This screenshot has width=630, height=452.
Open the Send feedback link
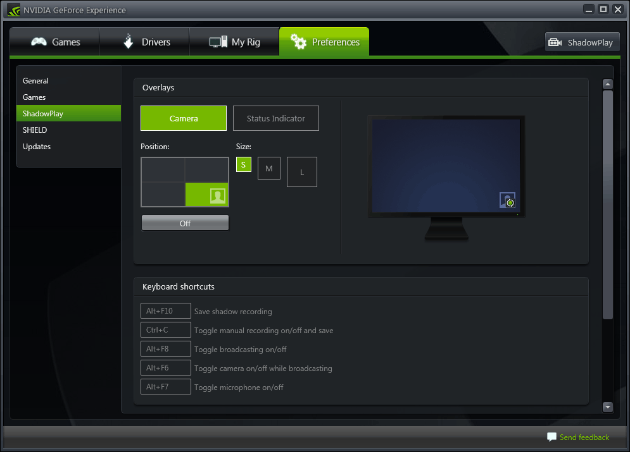click(584, 437)
